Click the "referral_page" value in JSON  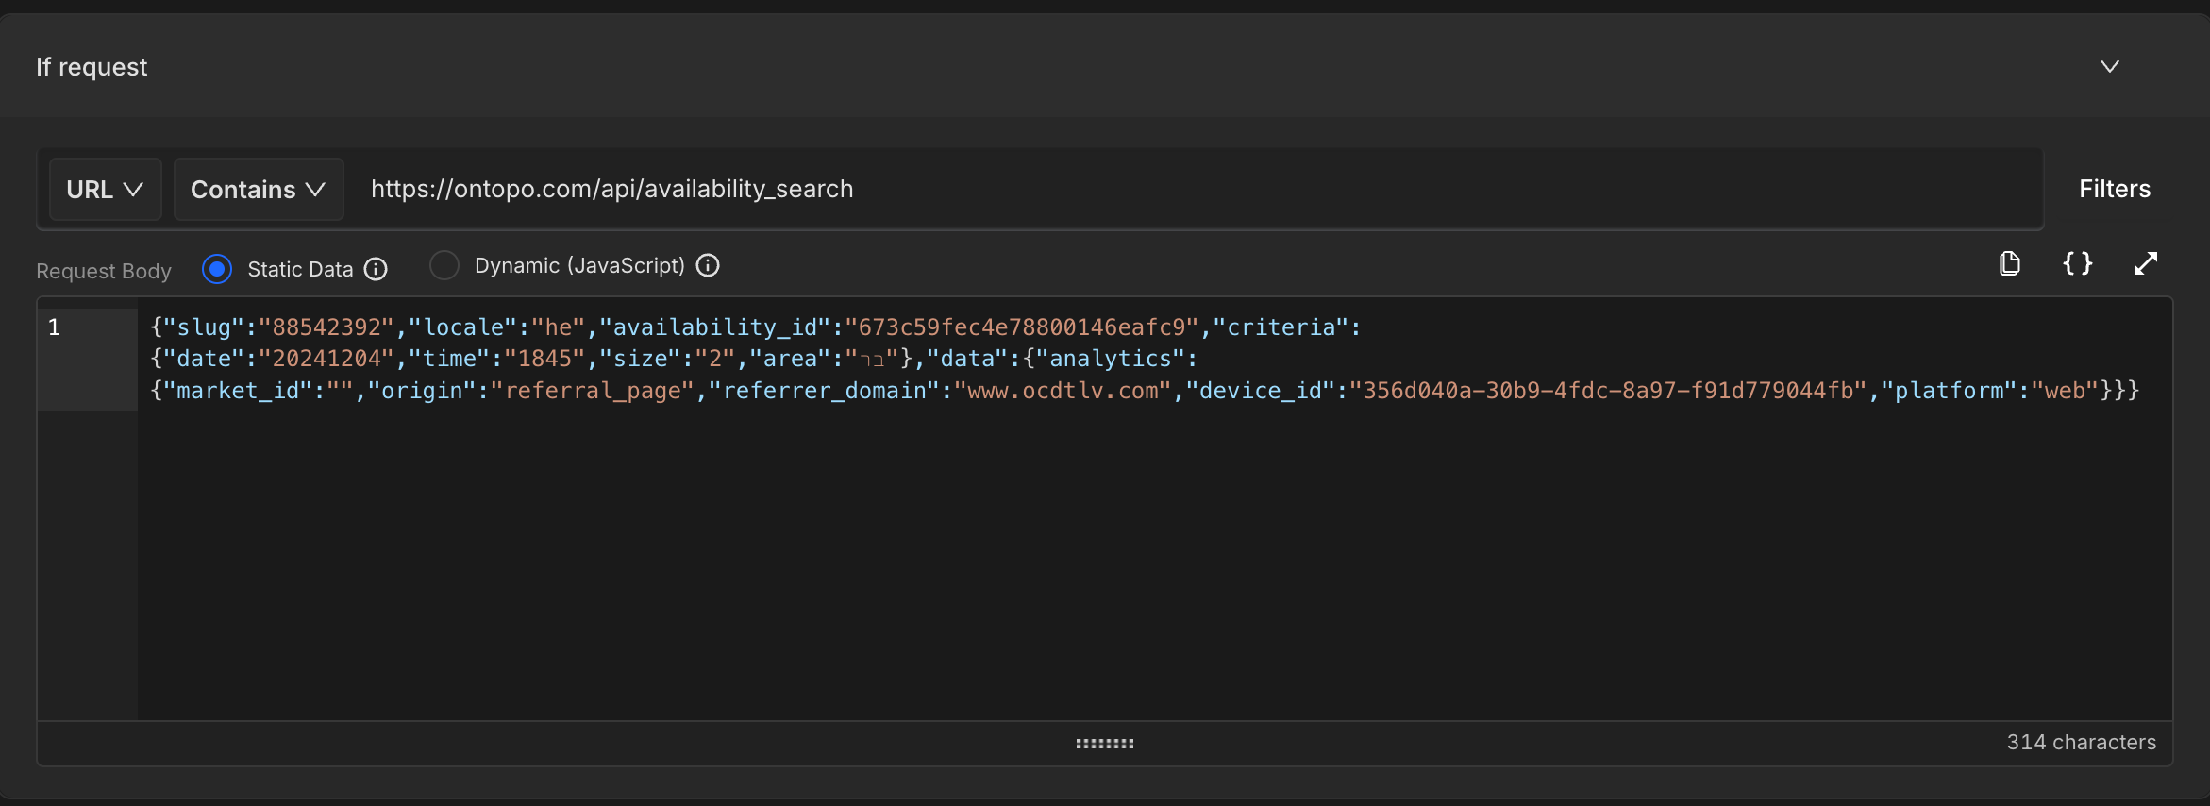(593, 391)
